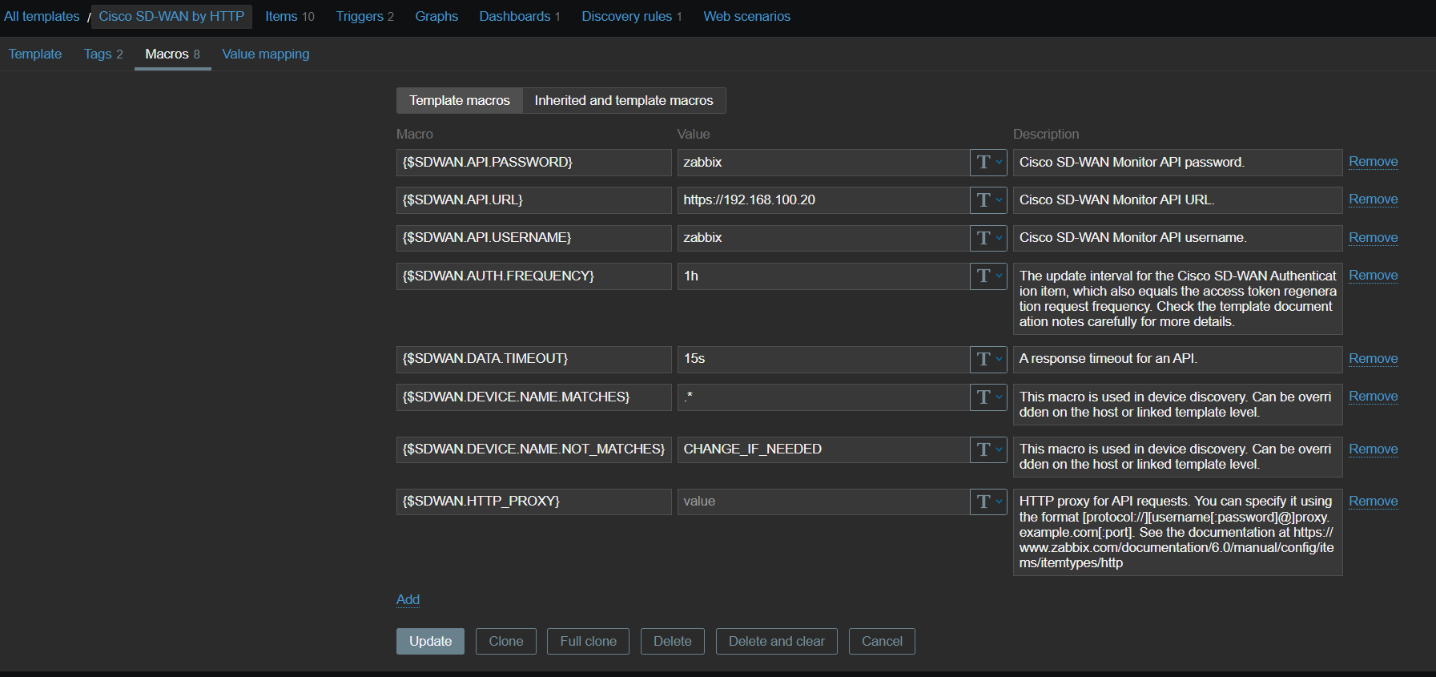
Task: Open value type dropdown for {$SDWAN.API.URL}
Action: click(x=988, y=200)
